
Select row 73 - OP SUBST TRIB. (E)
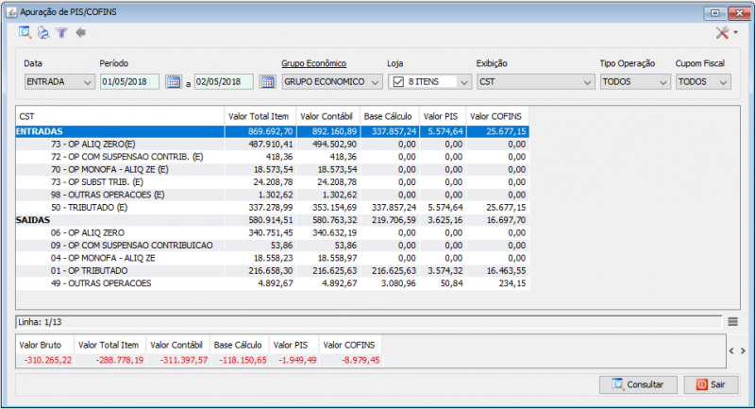273,182
